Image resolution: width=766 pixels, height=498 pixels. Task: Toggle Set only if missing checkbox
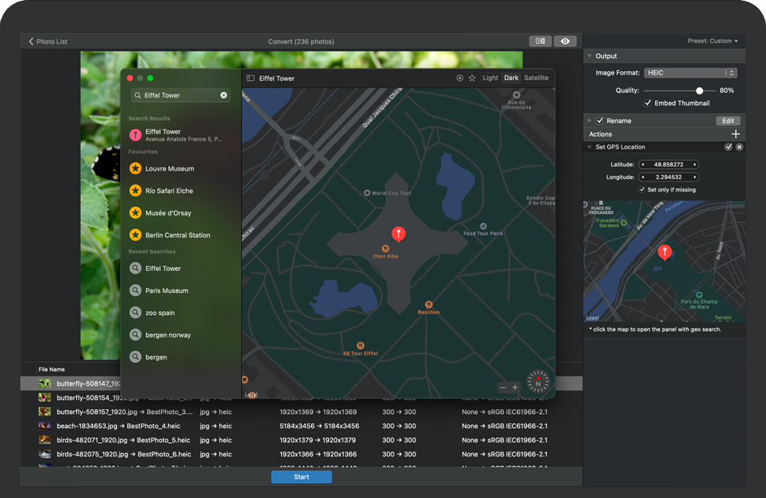point(642,189)
